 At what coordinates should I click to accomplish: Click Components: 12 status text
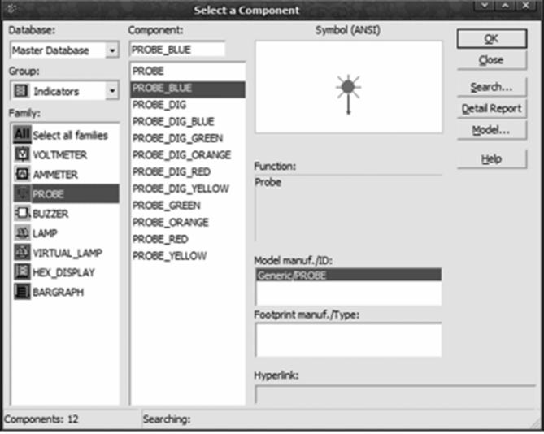point(41,419)
